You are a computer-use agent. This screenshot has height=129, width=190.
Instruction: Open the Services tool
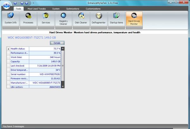point(46,19)
